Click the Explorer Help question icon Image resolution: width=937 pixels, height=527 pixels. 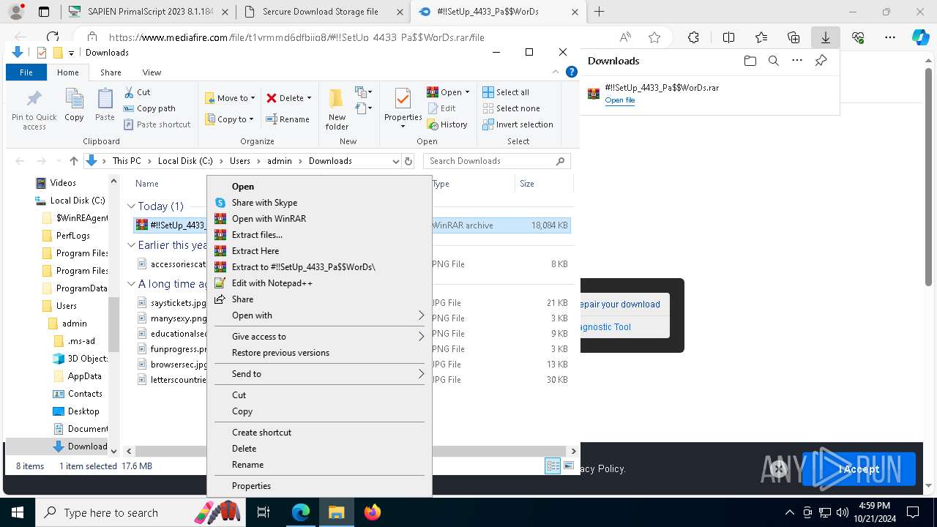[x=572, y=72]
